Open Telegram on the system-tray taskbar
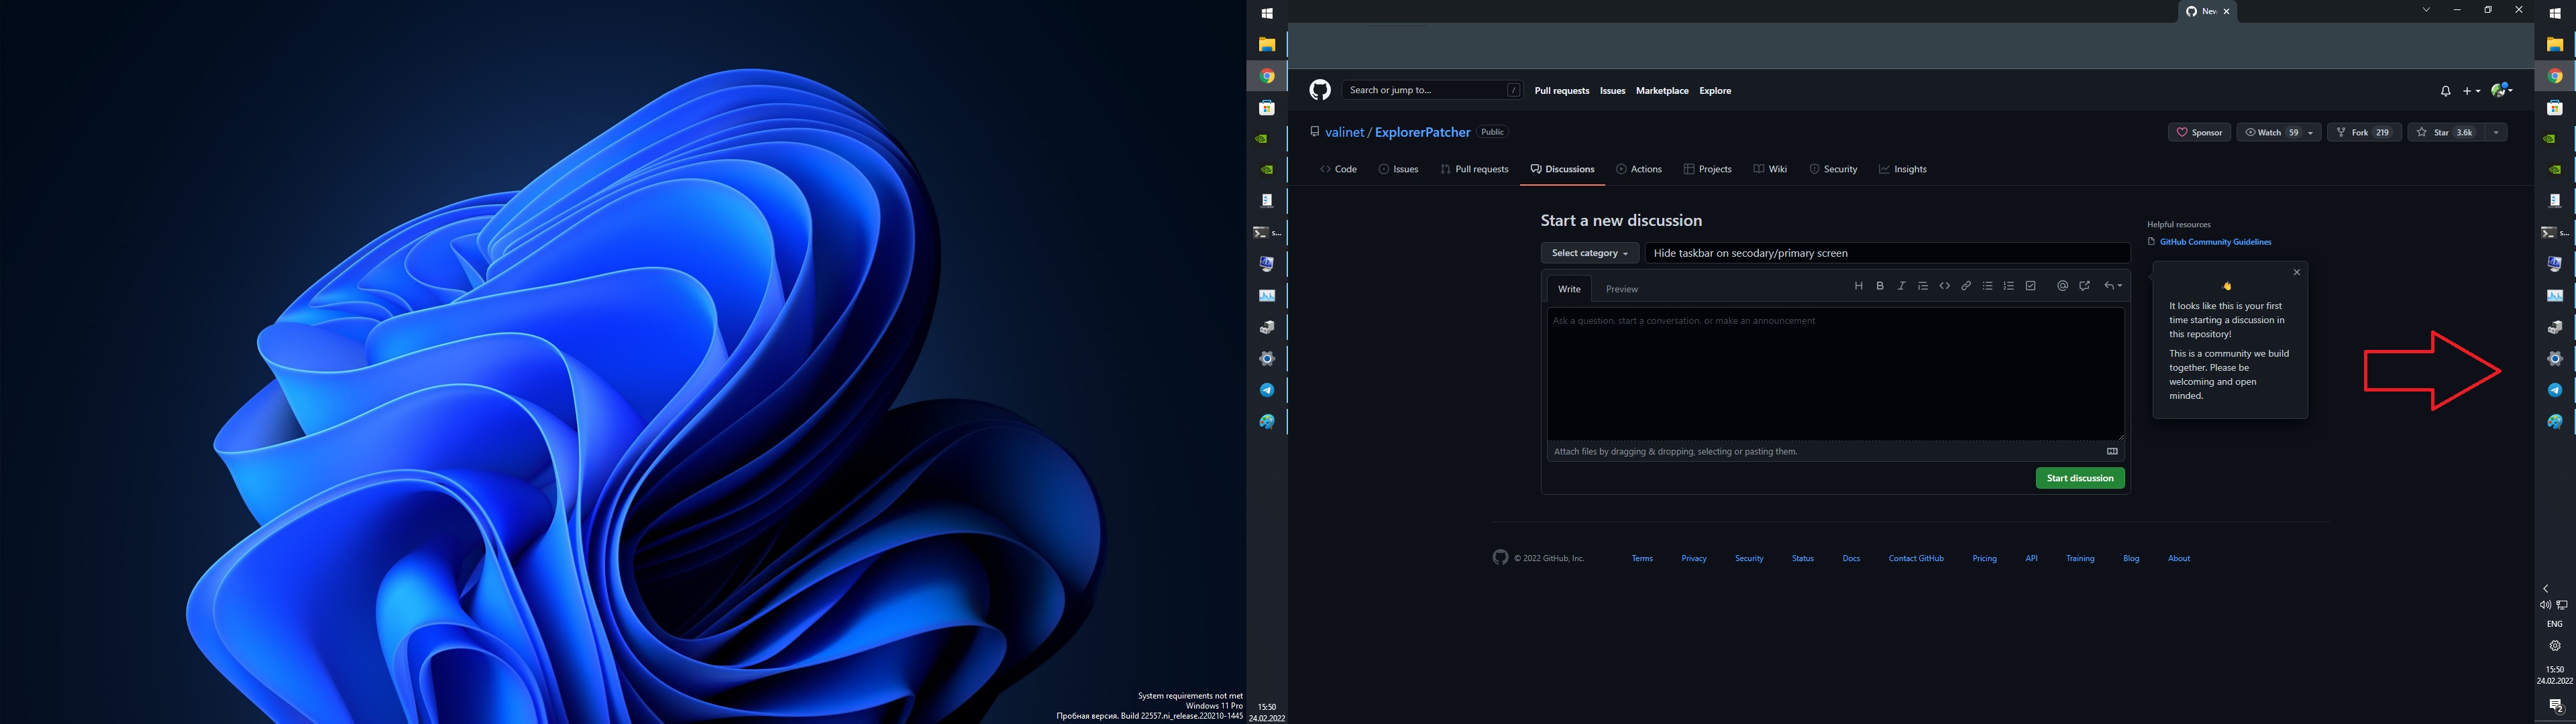 pyautogui.click(x=2555, y=390)
